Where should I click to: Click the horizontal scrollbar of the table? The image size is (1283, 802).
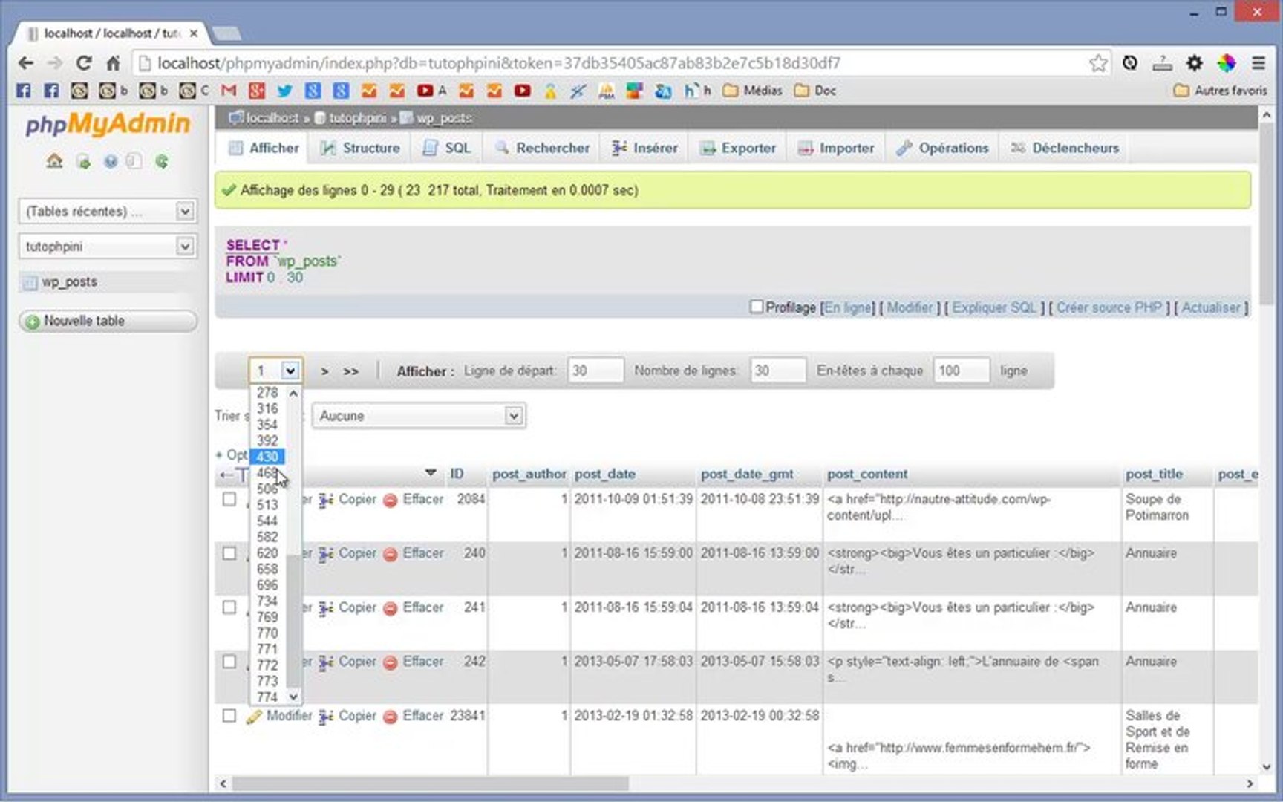point(430,783)
